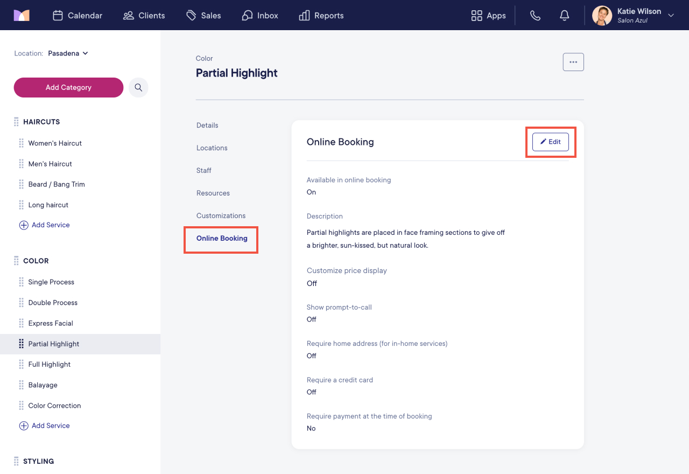Click the phone icon in top bar
689x474 pixels.
535,16
